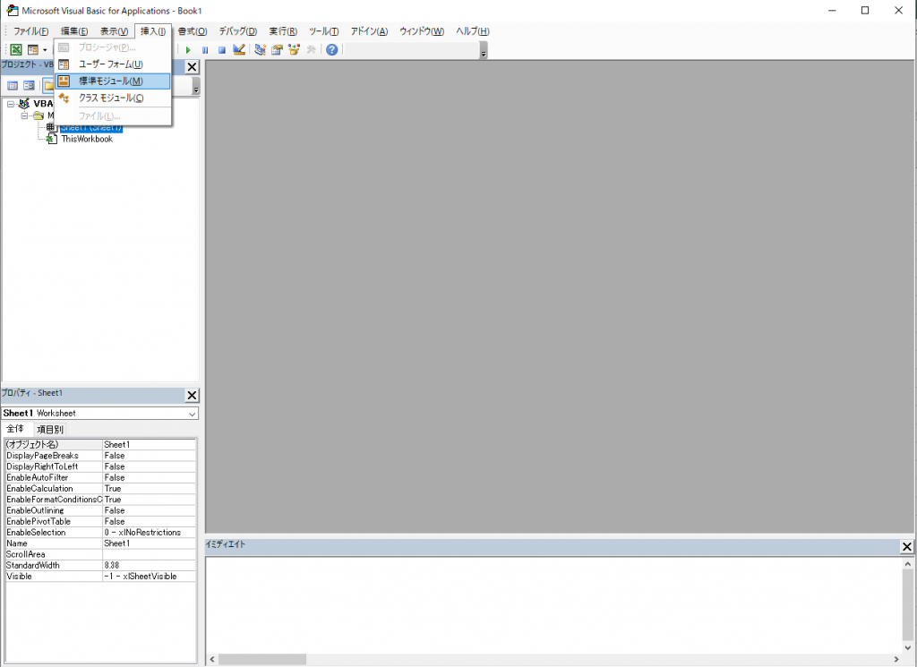Click the View Code icon in Project pane
The width and height of the screenshot is (917, 667).
pos(13,86)
